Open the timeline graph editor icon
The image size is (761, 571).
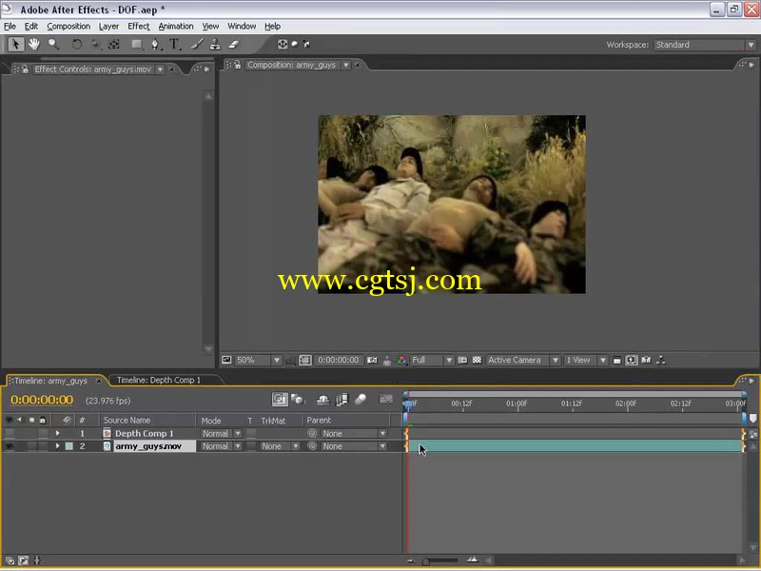tap(386, 399)
